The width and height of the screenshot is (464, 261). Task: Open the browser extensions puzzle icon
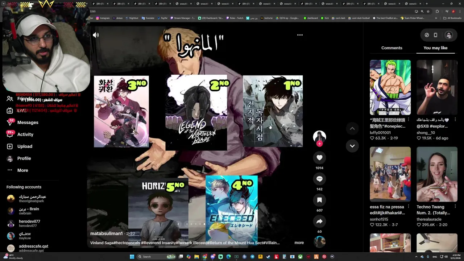click(x=437, y=11)
